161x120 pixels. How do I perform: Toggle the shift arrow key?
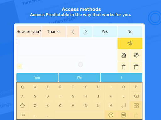[22, 106]
